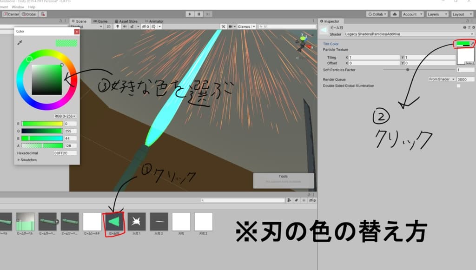Toggle 2D mode in the Scene view toolbar
476x270 pixels.
click(107, 26)
